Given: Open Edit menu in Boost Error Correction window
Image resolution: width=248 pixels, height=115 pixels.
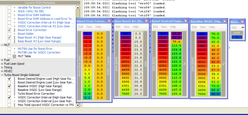Looking at the screenshot, I should tap(81, 27).
